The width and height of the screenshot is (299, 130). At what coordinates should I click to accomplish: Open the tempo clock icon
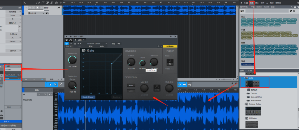[56, 3]
